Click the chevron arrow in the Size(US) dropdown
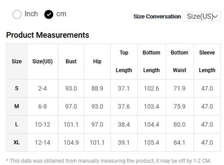Image resolution: width=224 pixels, height=165 pixels. (x=215, y=17)
